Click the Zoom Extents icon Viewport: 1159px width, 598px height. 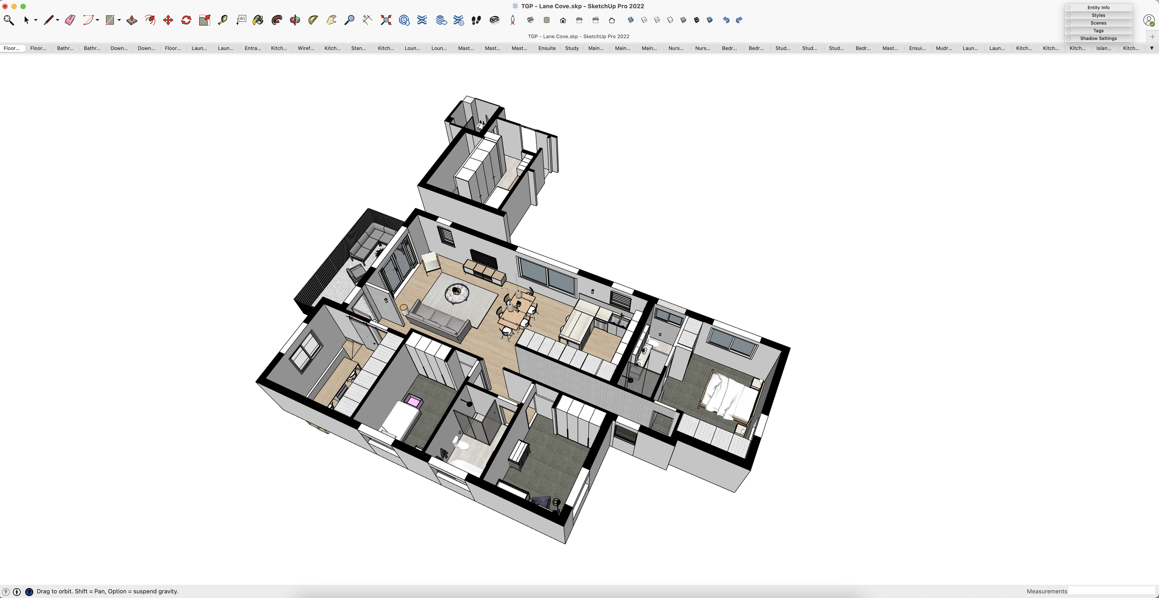386,20
